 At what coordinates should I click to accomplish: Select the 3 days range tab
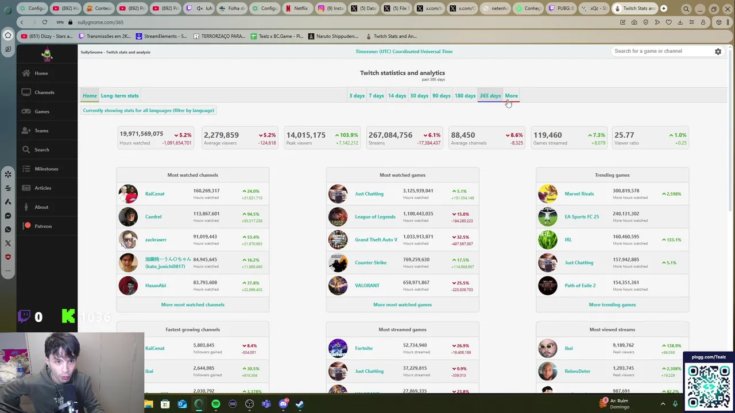click(357, 96)
